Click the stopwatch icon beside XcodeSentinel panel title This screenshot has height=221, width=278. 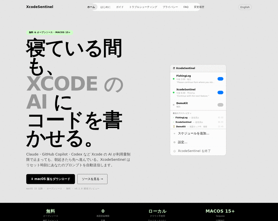[x=174, y=68]
